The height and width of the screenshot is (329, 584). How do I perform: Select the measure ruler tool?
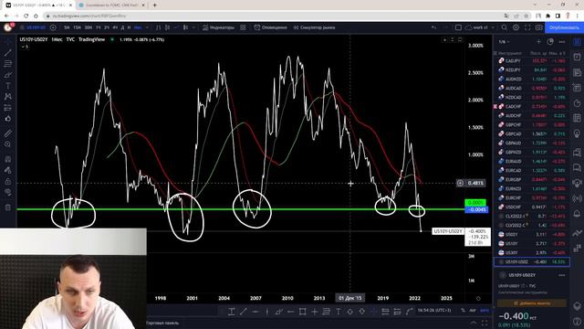pos(8,133)
